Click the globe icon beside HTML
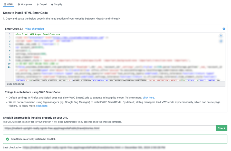 (x=5, y=4)
